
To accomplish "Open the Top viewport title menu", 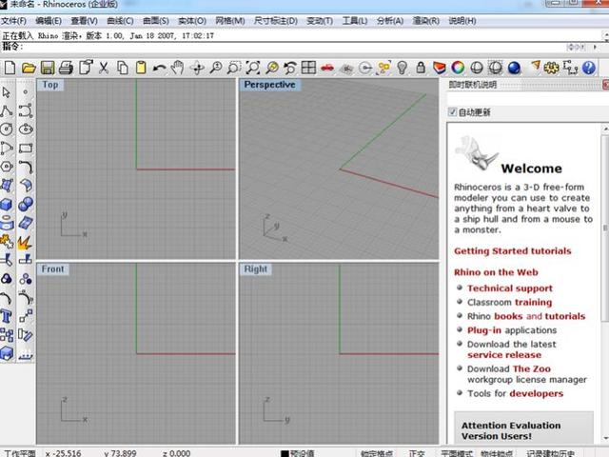I will click(x=50, y=85).
